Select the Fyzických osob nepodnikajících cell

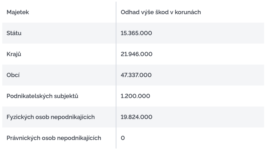(50, 117)
